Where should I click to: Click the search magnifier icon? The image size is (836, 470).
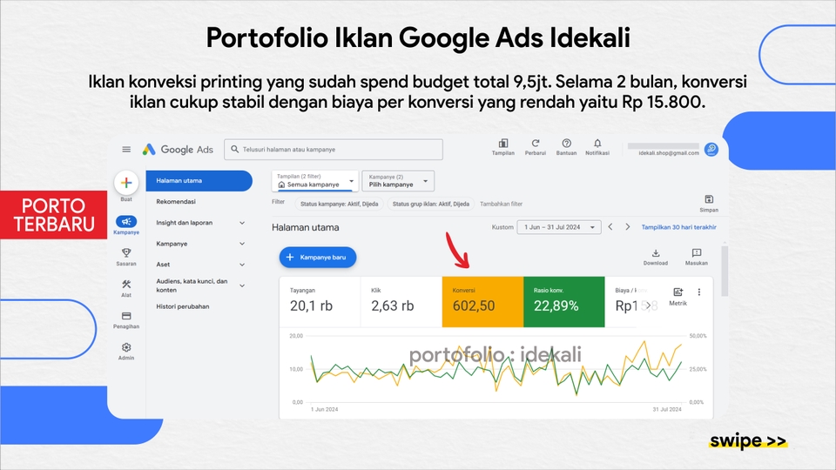coord(234,149)
